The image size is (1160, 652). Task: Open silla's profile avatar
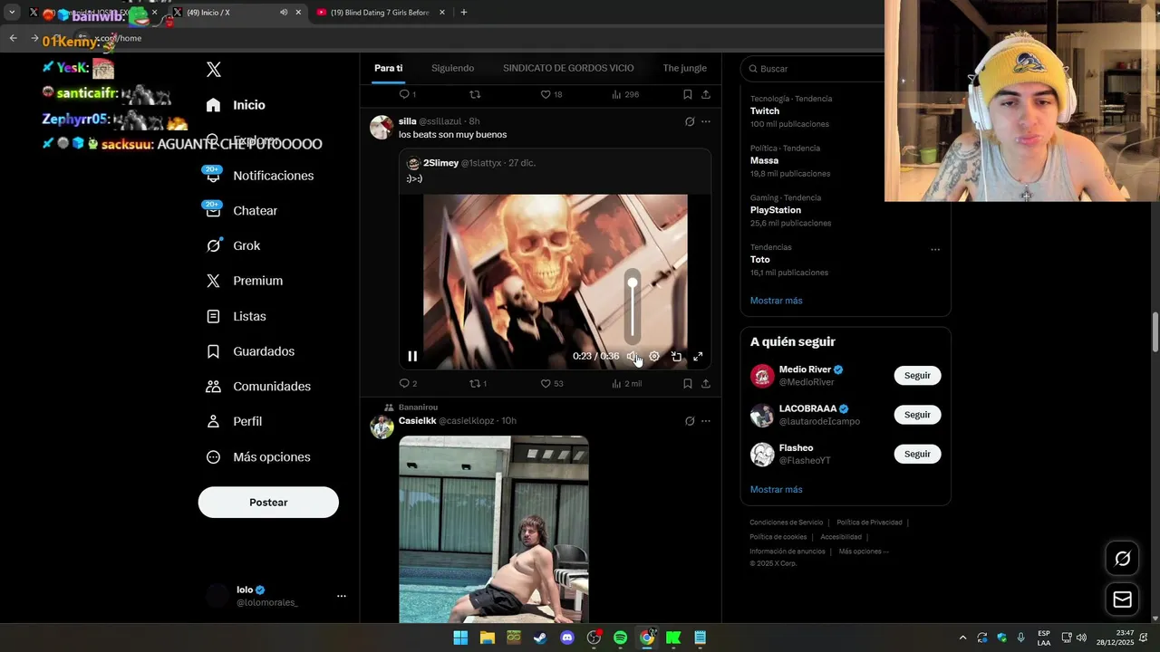click(382, 127)
